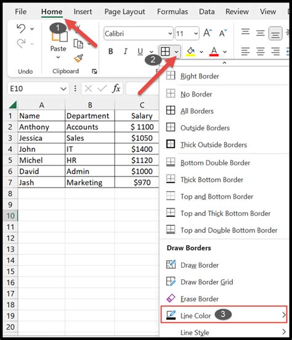The height and width of the screenshot is (340, 292).
Task: Switch to the Insert tab
Action: [x=83, y=12]
